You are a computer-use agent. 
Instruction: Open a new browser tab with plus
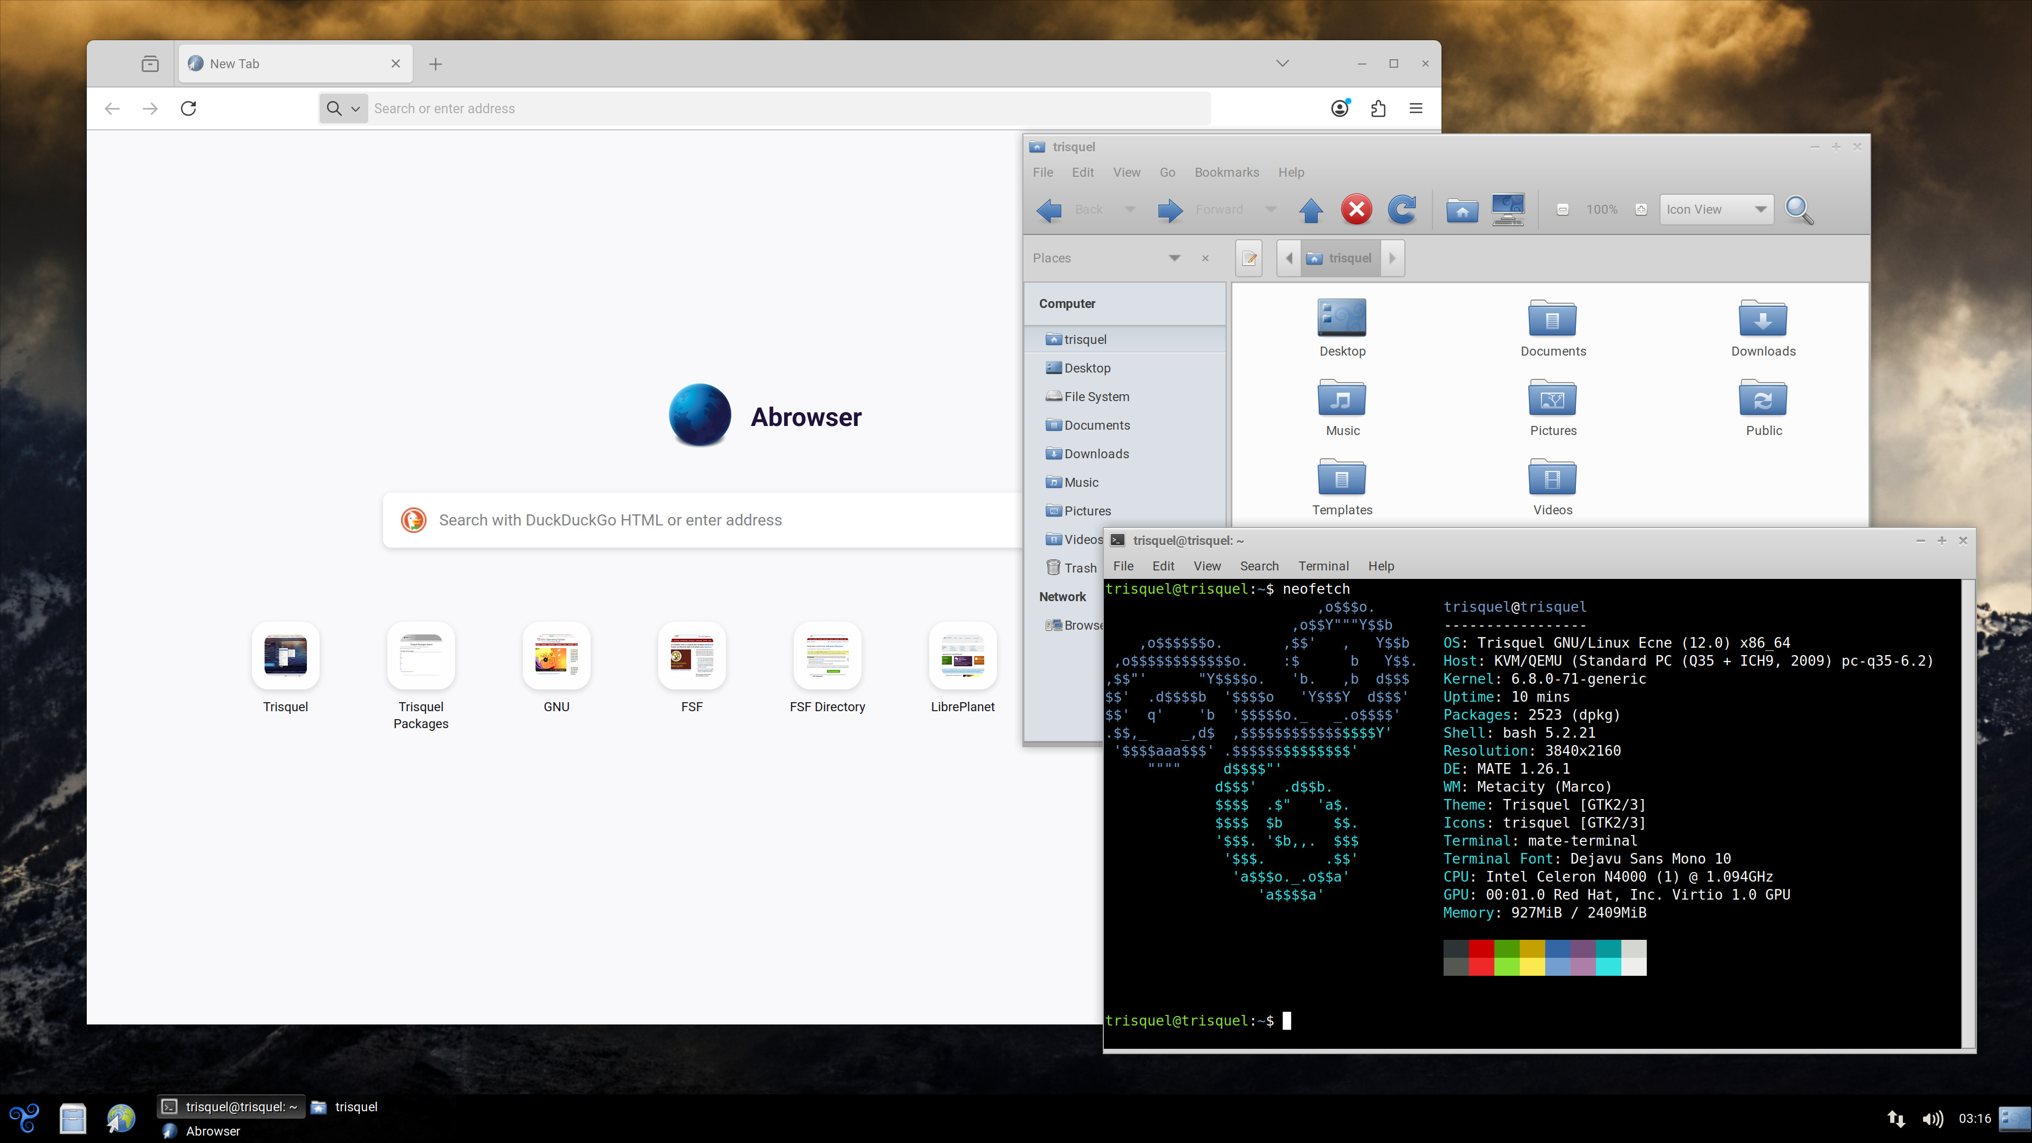tap(436, 64)
